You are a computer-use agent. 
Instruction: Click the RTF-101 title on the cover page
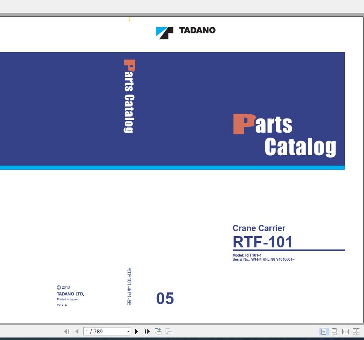pyautogui.click(x=263, y=242)
